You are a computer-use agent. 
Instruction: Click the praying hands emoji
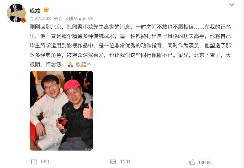(71, 64)
